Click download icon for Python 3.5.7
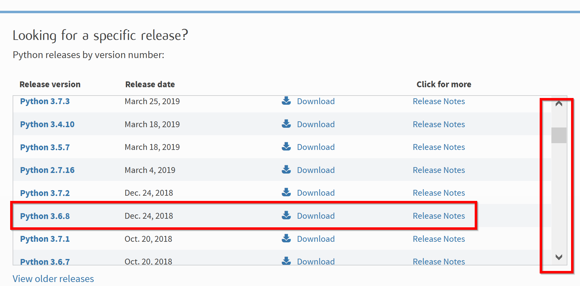The height and width of the screenshot is (286, 580). [x=286, y=147]
